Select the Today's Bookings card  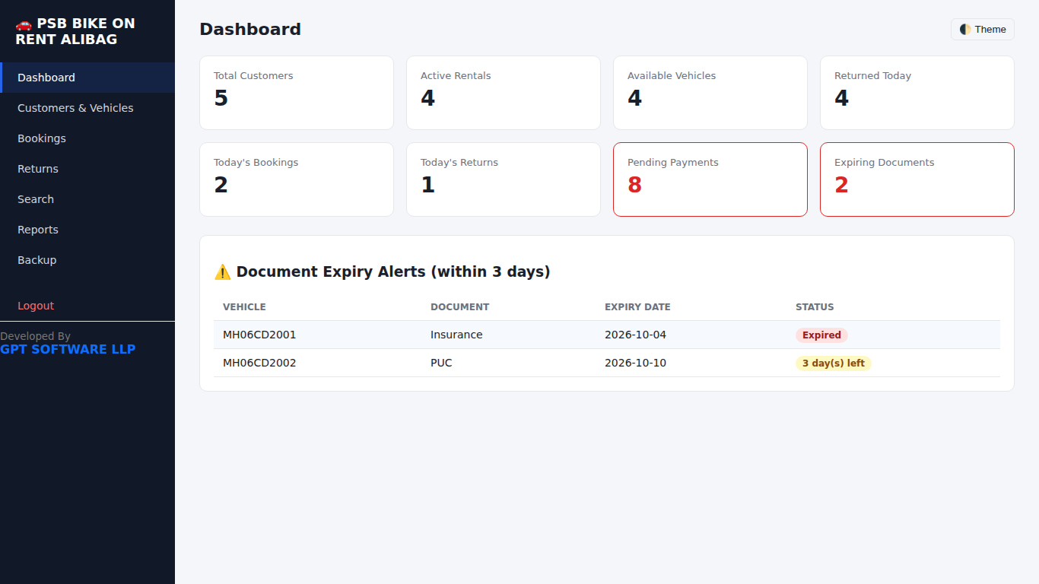[297, 179]
